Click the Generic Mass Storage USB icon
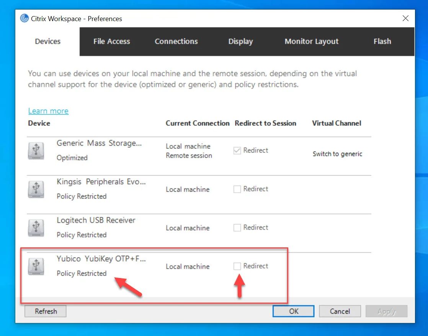Image resolution: width=428 pixels, height=336 pixels. click(36, 151)
